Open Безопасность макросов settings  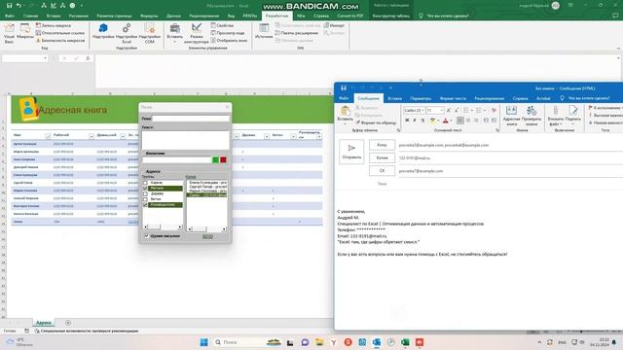[60, 41]
